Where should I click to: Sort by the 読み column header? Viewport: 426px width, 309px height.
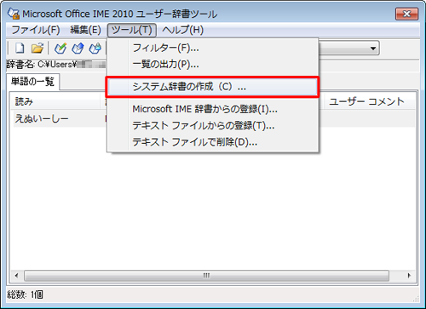56,101
